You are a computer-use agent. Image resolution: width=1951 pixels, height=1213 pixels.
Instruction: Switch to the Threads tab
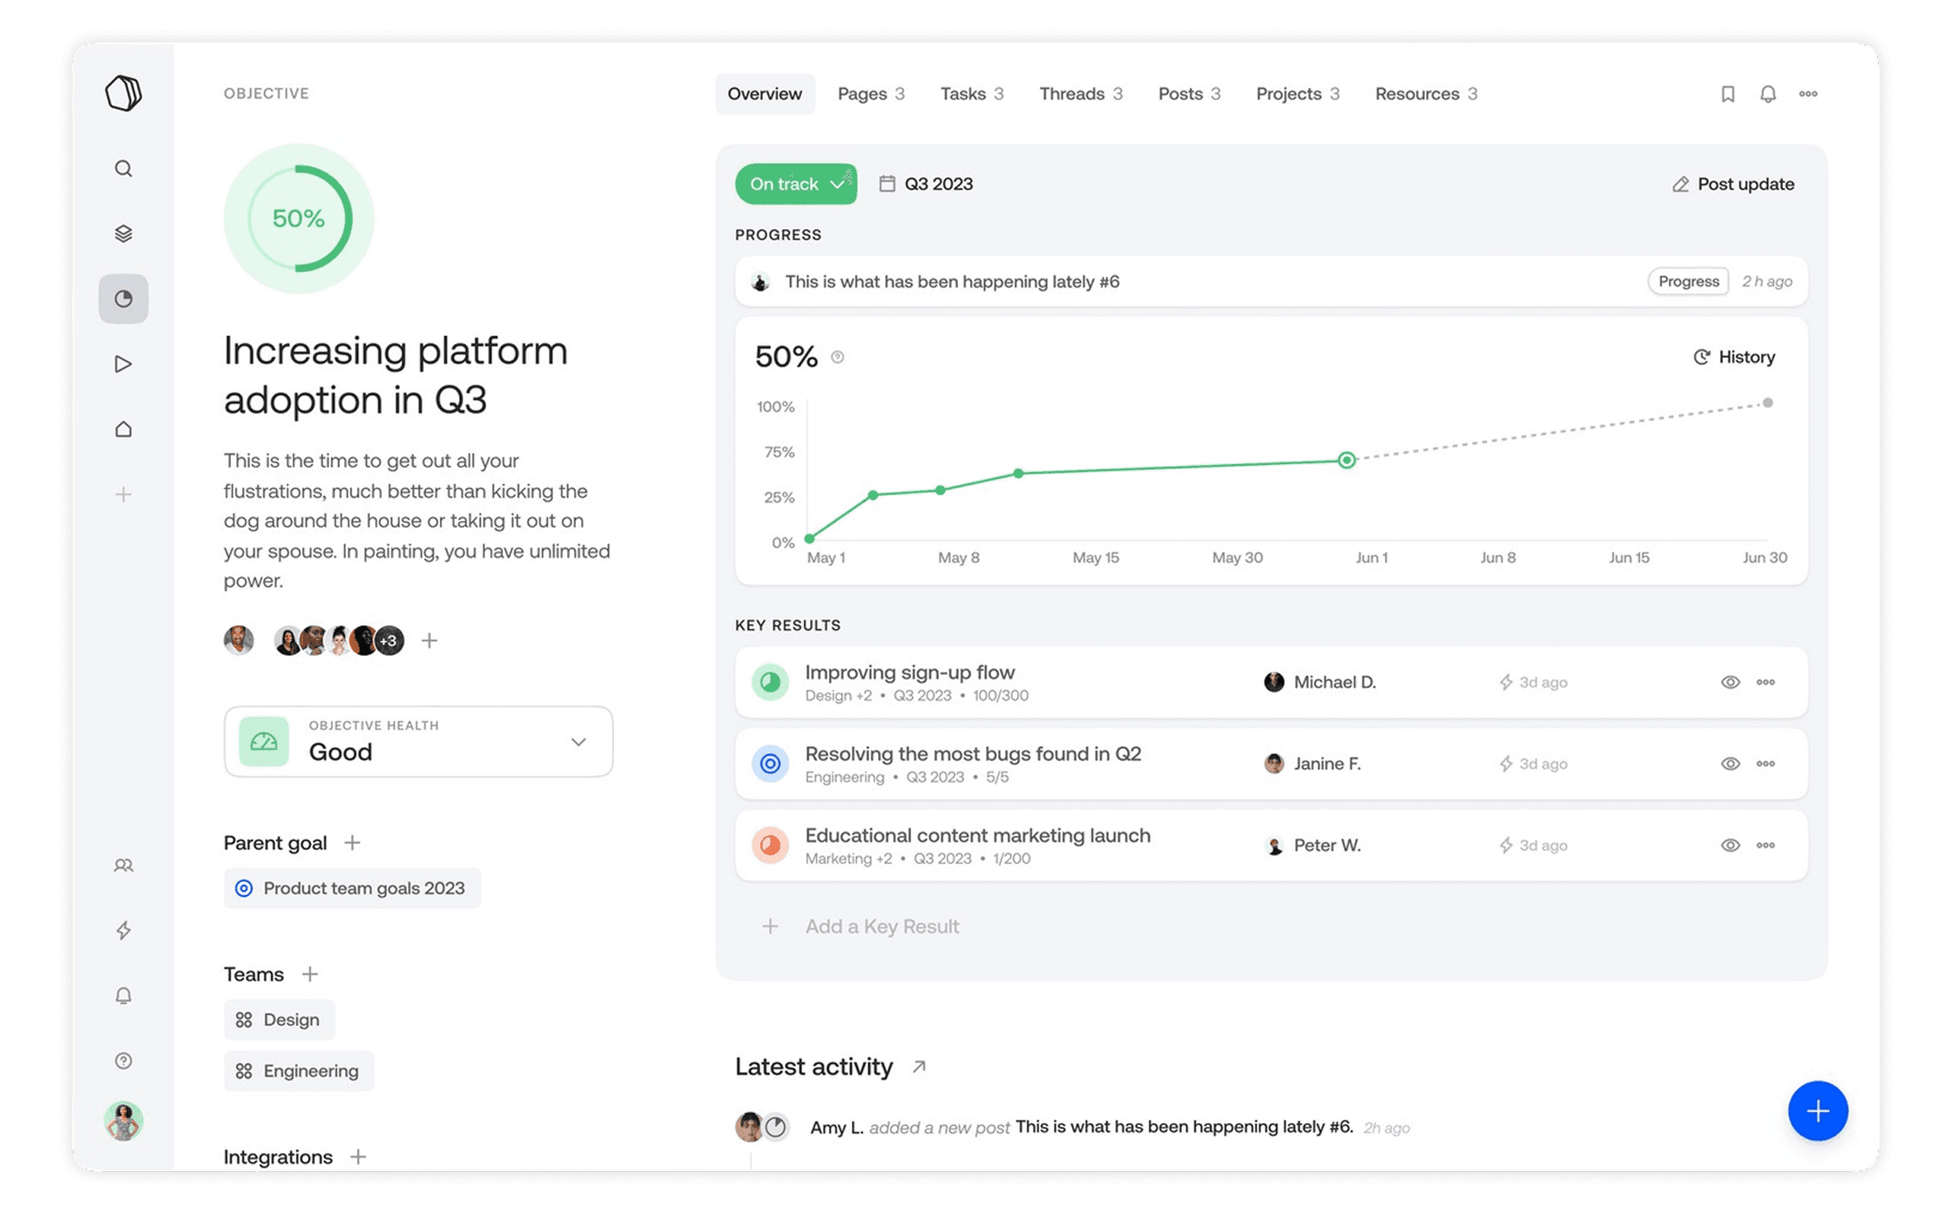[1081, 94]
